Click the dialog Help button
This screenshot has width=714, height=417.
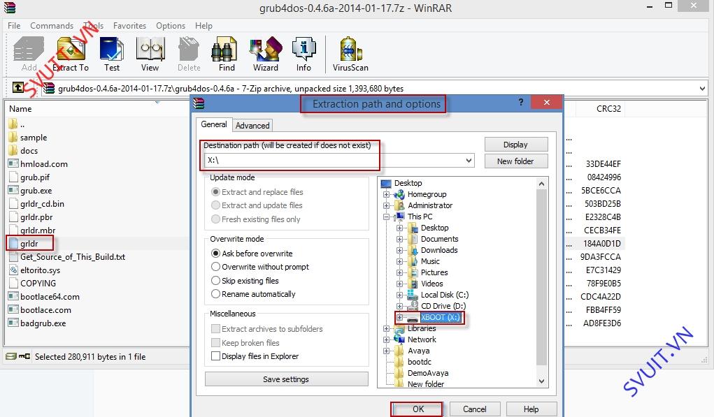point(531,409)
